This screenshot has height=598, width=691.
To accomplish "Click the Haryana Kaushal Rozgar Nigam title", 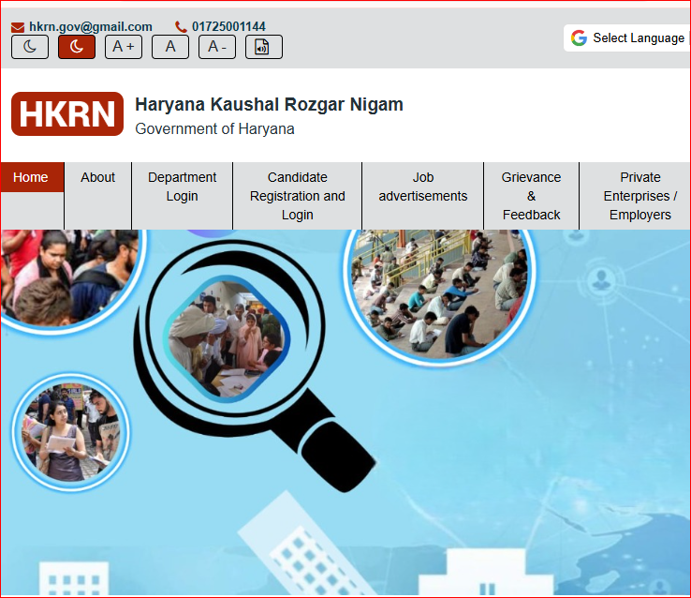I will pos(269,105).
